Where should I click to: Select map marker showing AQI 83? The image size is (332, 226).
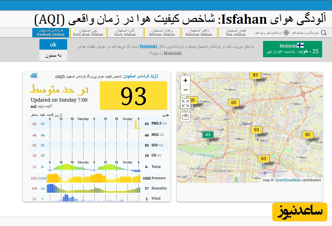[255, 75]
